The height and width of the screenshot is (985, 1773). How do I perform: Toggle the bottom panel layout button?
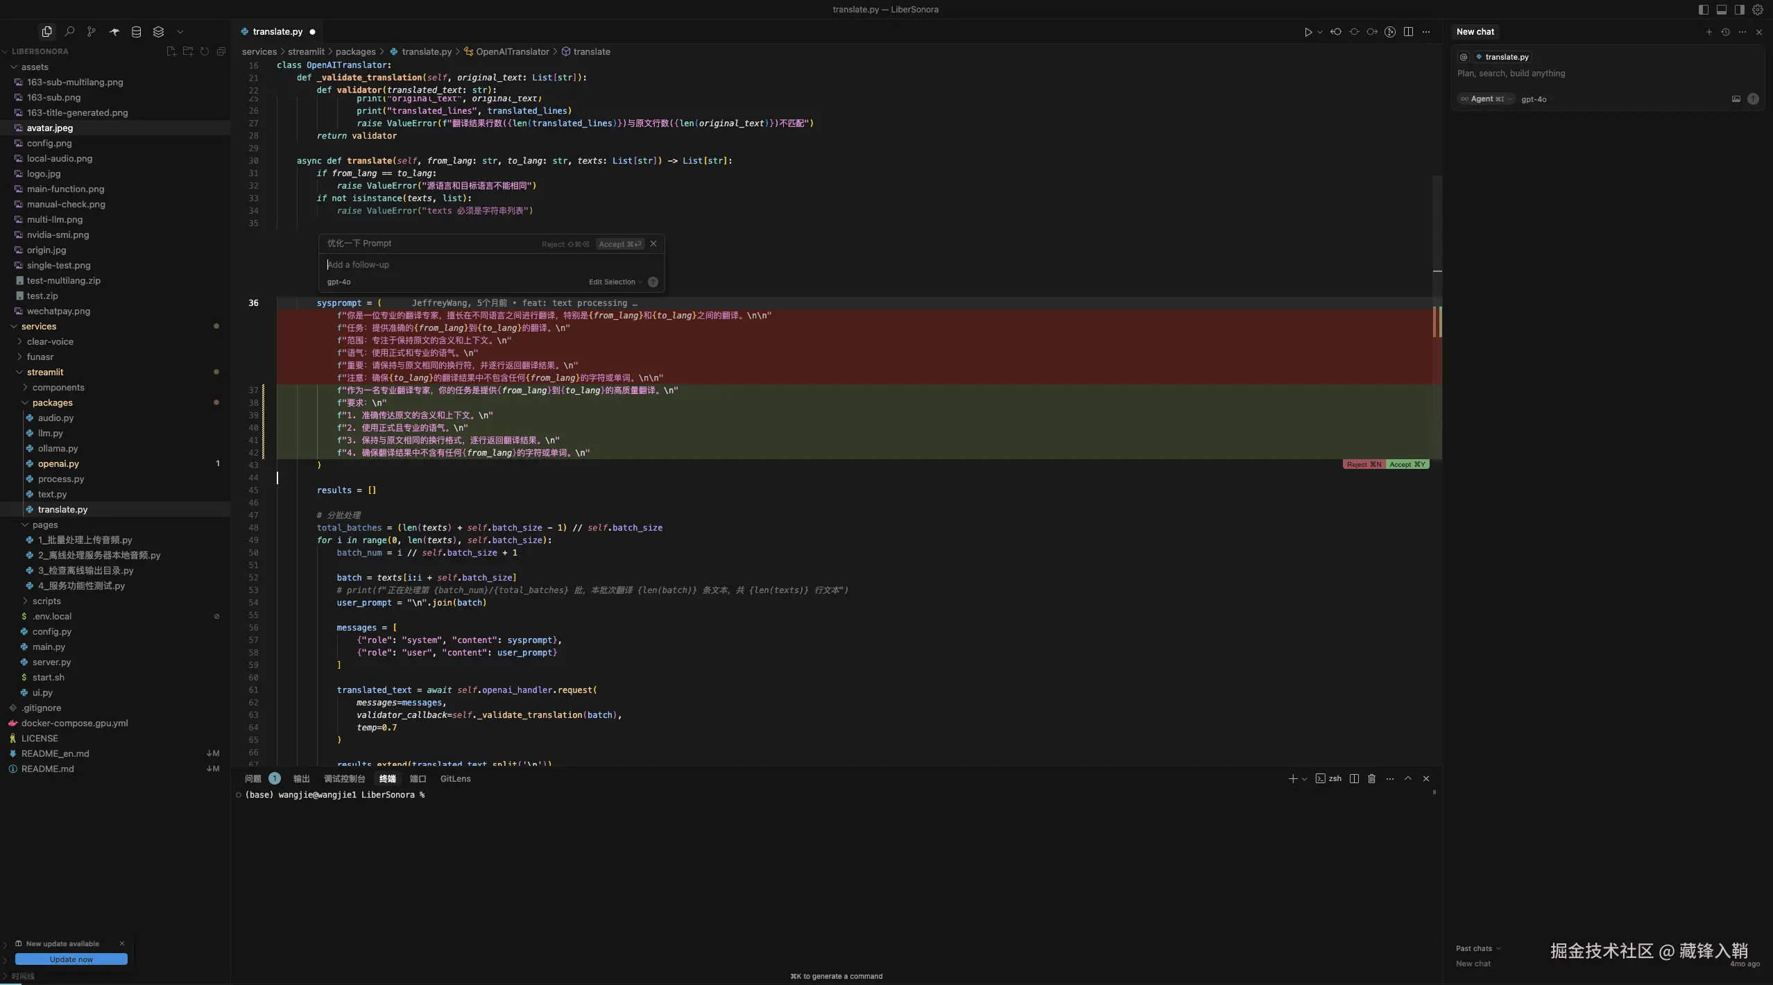[1722, 10]
